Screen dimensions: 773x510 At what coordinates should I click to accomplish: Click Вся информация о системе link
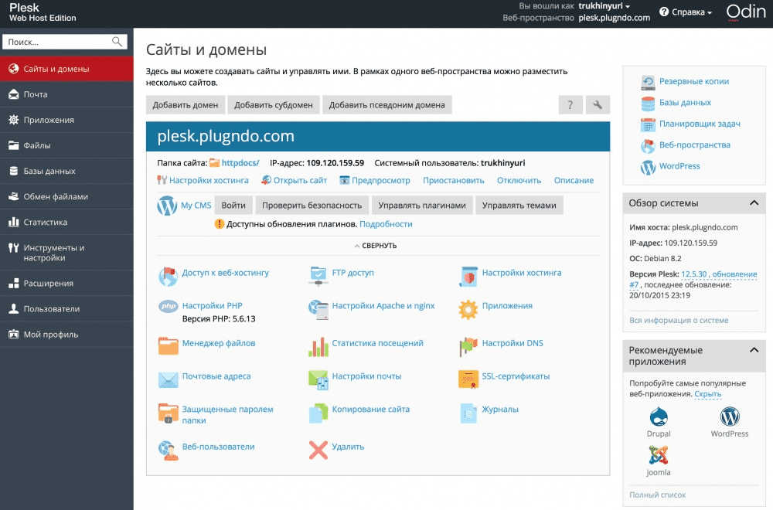click(679, 320)
